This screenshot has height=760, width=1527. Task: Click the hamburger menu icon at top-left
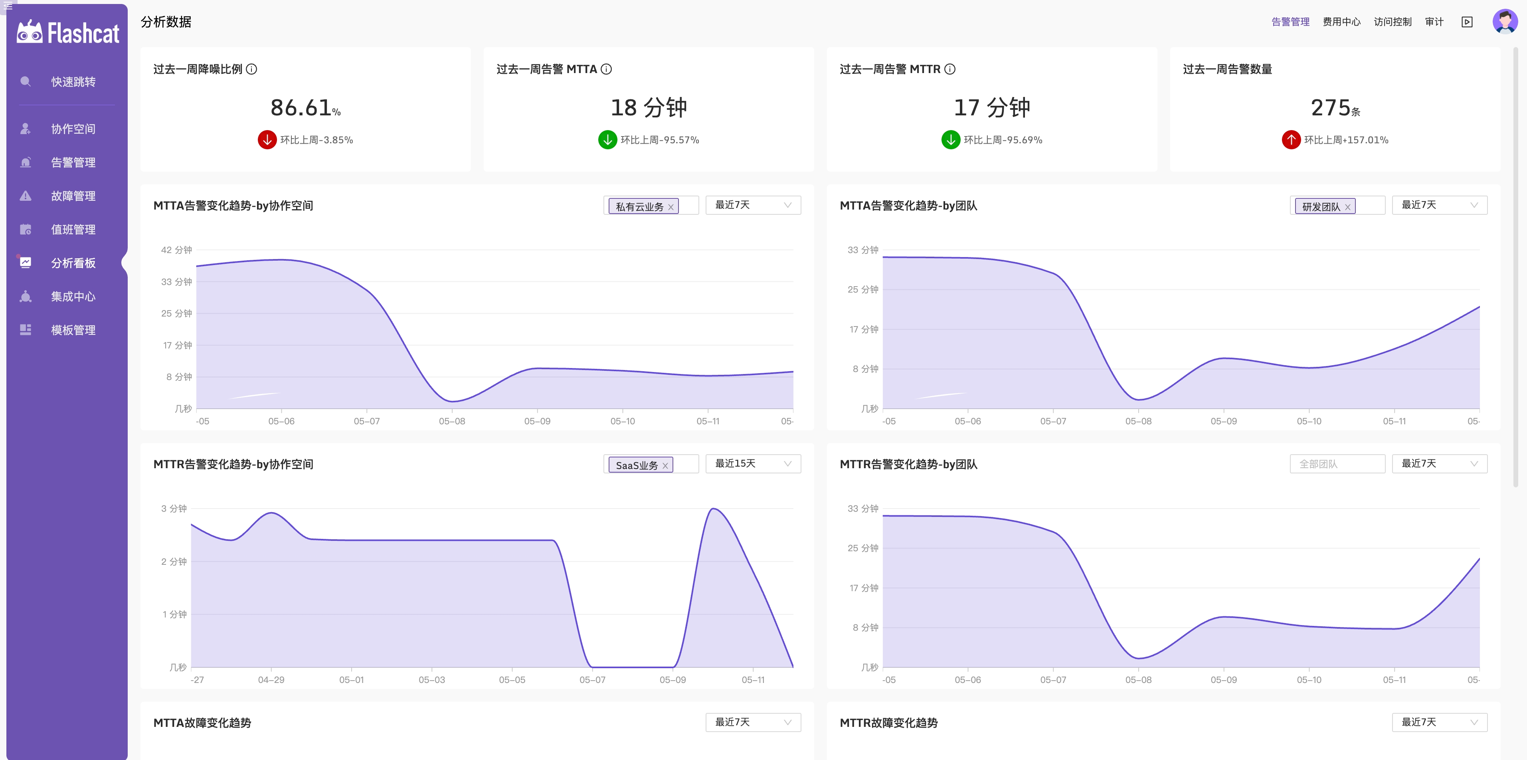tap(8, 6)
